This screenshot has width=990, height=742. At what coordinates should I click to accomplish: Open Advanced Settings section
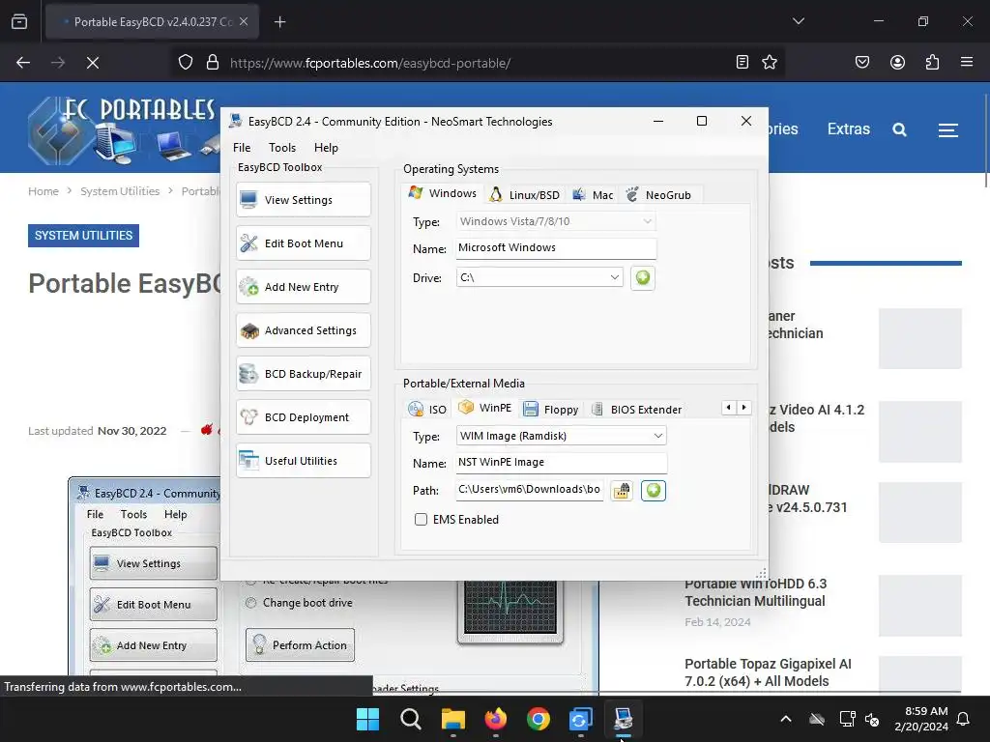pyautogui.click(x=303, y=330)
